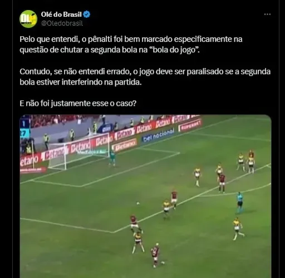
Task: Click the yellow-shirted player running below the referee
Action: tap(238, 229)
